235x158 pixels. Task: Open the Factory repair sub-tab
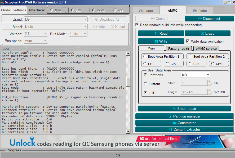(x=179, y=48)
